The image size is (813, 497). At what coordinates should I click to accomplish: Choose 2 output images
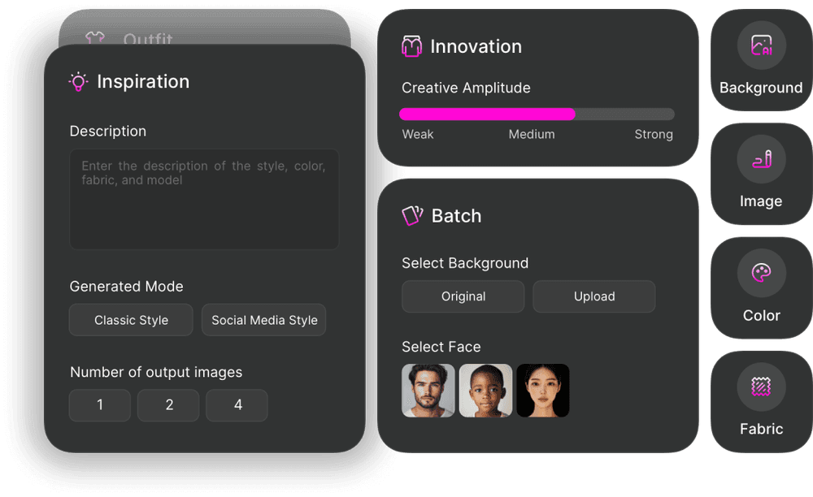[168, 405]
